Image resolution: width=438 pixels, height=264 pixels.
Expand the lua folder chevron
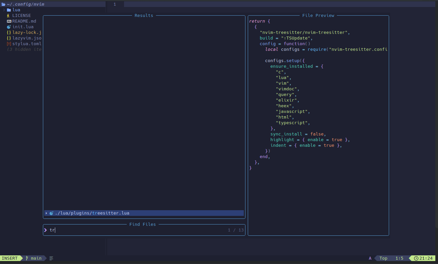4,10
